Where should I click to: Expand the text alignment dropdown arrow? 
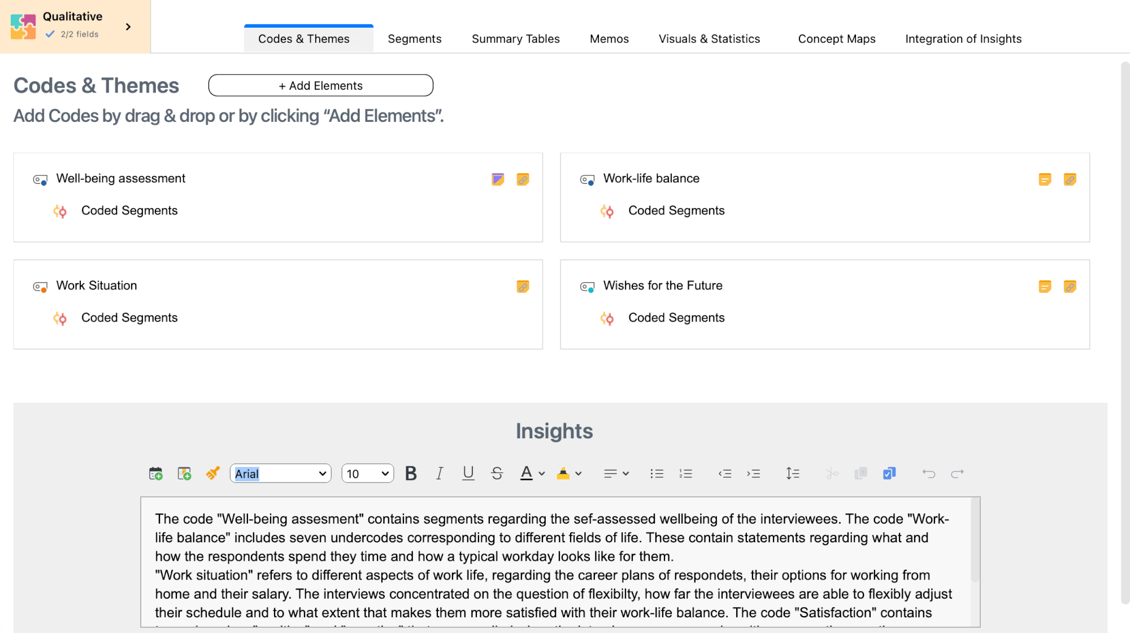tap(625, 473)
